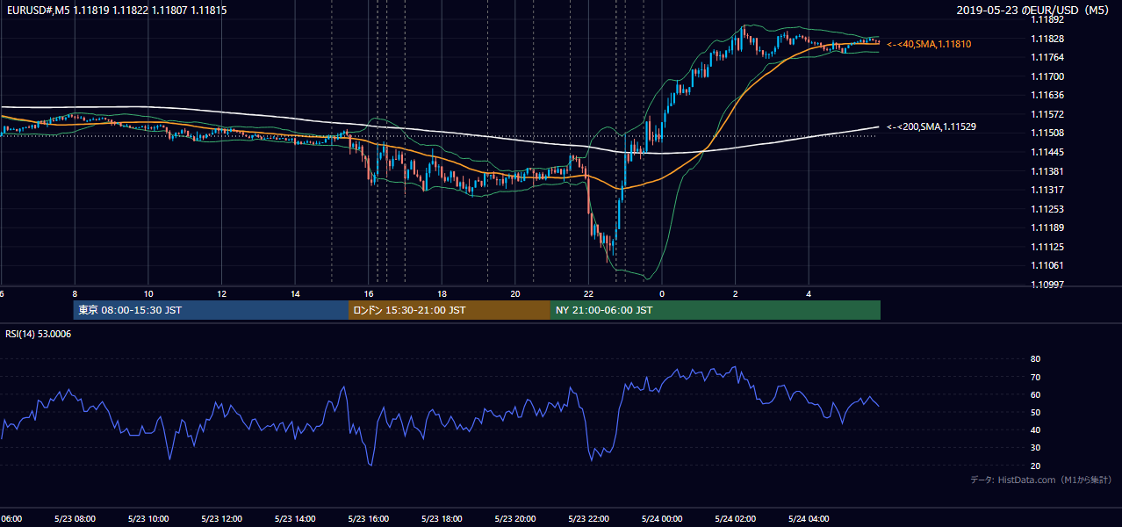Click hour label 12 under the price chart
The image size is (1122, 527).
tap(222, 294)
